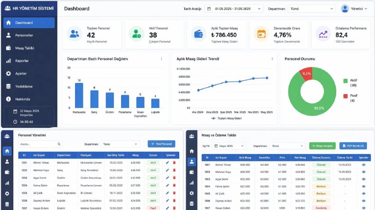The width and height of the screenshot is (375, 210).
Task: Click the wallet icon in the Personel Yönetimi mini sidebar
Action: click(x=7, y=172)
